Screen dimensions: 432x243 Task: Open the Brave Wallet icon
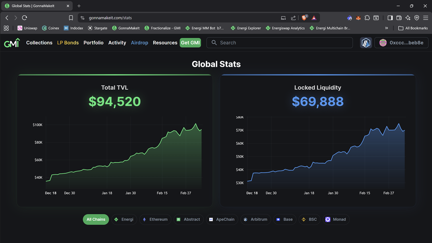(399, 18)
